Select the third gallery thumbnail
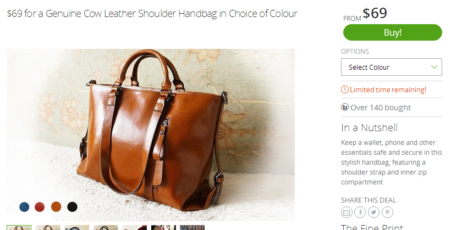The image size is (462, 230). click(x=77, y=228)
